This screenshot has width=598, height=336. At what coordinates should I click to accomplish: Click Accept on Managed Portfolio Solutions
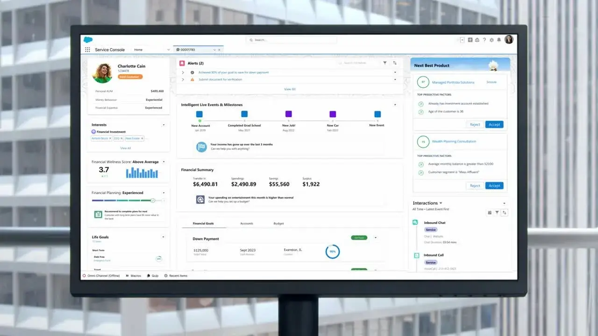pyautogui.click(x=494, y=124)
